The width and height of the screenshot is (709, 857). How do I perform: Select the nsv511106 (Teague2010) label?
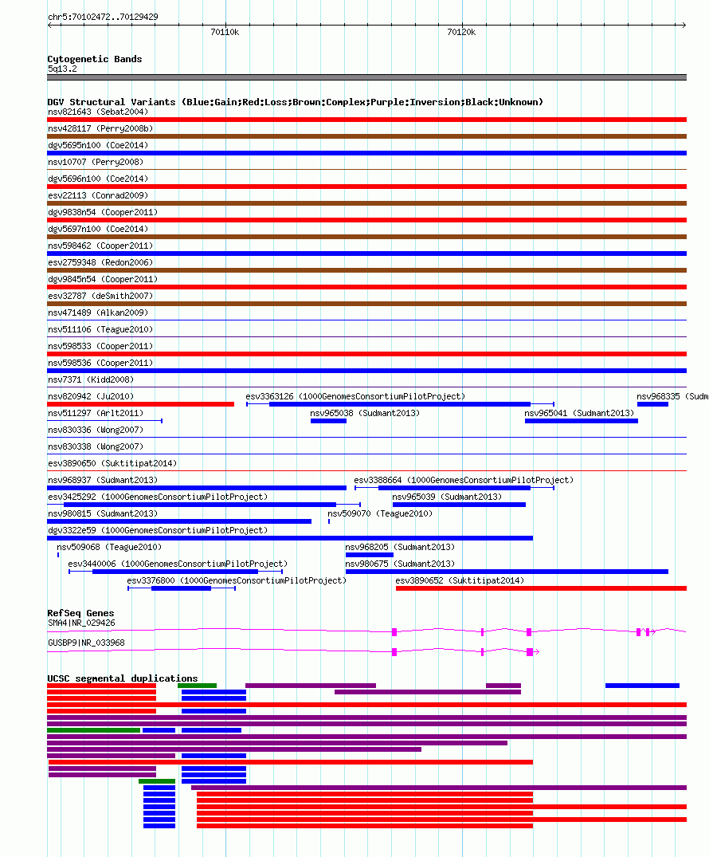point(100,329)
